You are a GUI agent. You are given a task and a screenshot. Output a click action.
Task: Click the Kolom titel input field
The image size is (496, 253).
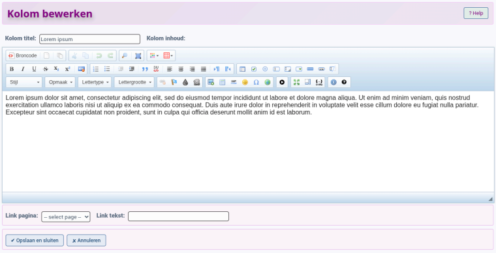pyautogui.click(x=89, y=39)
